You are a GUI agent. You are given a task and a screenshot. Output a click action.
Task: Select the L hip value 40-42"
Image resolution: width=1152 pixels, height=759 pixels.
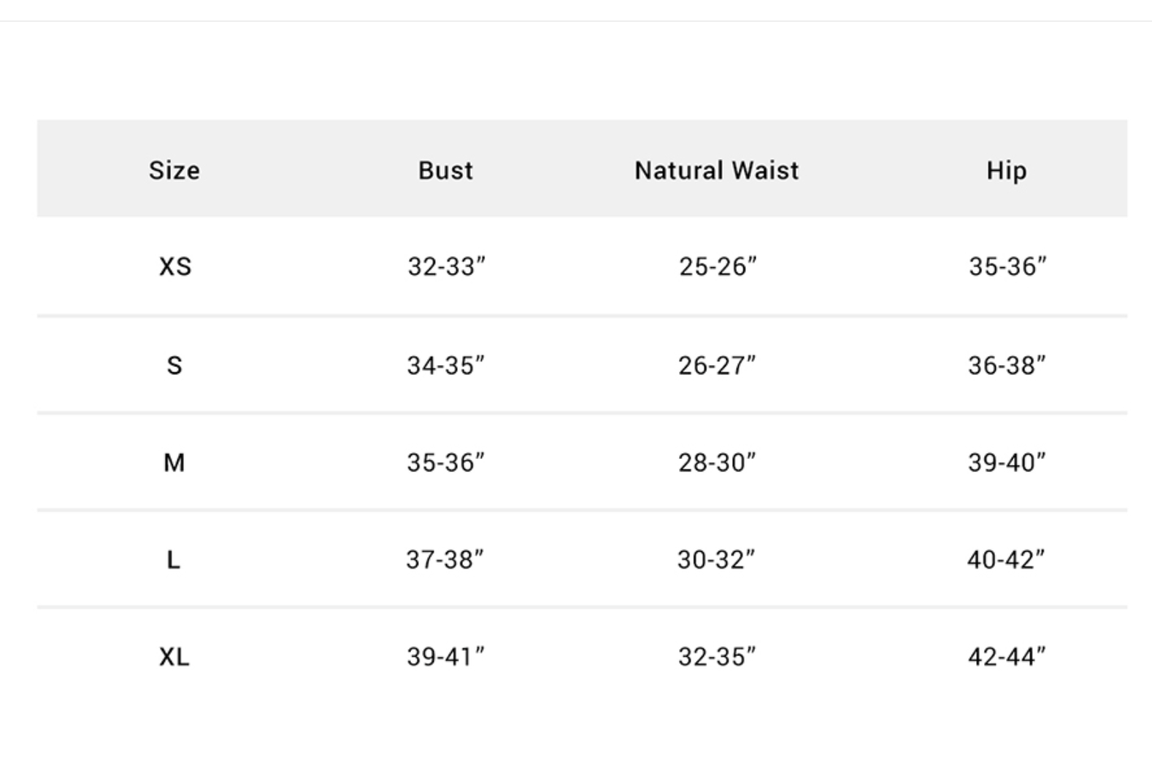pyautogui.click(x=1006, y=560)
